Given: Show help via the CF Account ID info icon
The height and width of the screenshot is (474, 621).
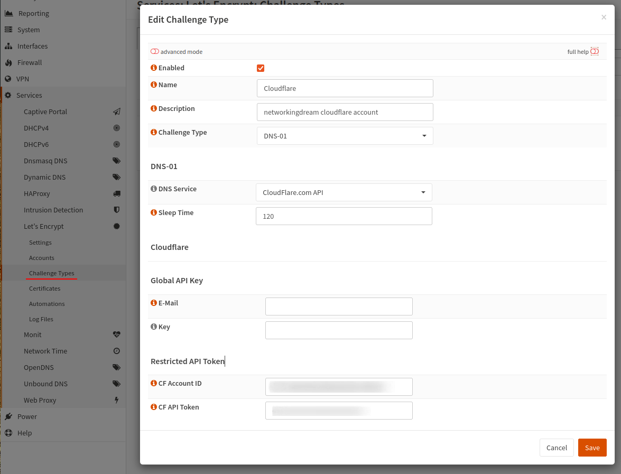Looking at the screenshot, I should pyautogui.click(x=154, y=383).
